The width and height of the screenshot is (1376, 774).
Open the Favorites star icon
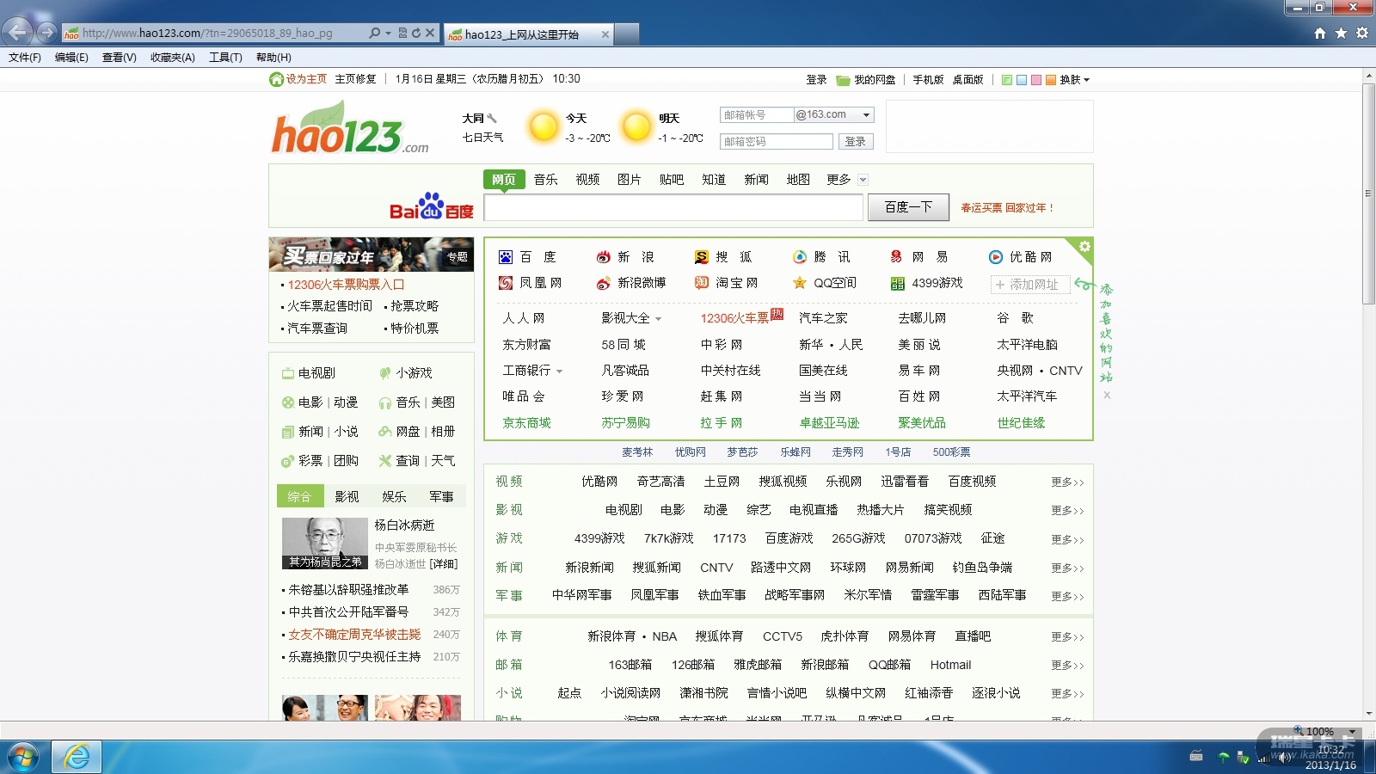coord(1341,33)
